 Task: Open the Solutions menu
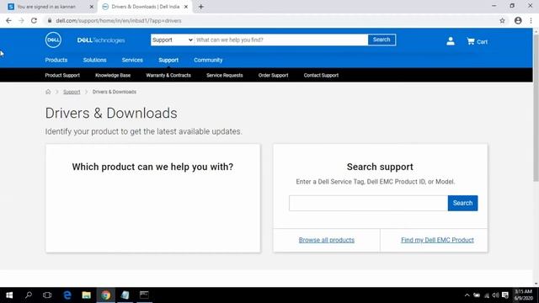pos(94,60)
